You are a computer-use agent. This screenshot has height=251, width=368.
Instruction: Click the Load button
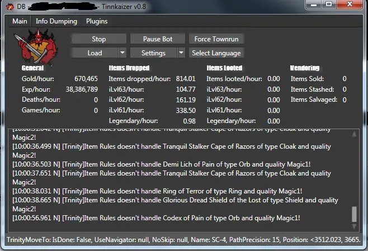[95, 53]
